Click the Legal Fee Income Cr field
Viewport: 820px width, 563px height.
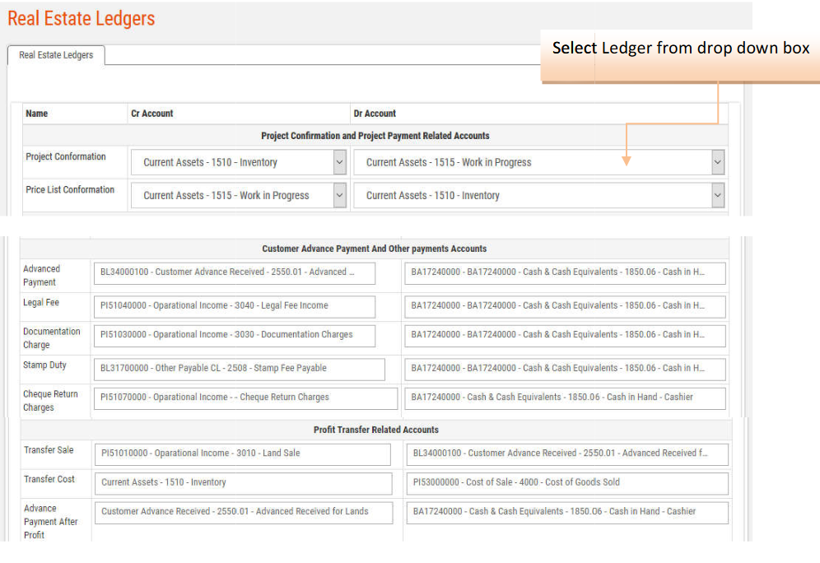(x=235, y=306)
